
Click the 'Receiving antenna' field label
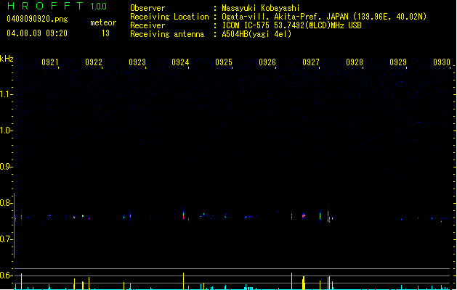pos(167,34)
